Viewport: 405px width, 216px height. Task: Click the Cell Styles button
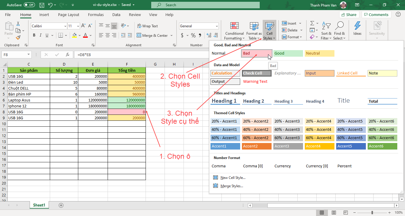click(x=269, y=31)
